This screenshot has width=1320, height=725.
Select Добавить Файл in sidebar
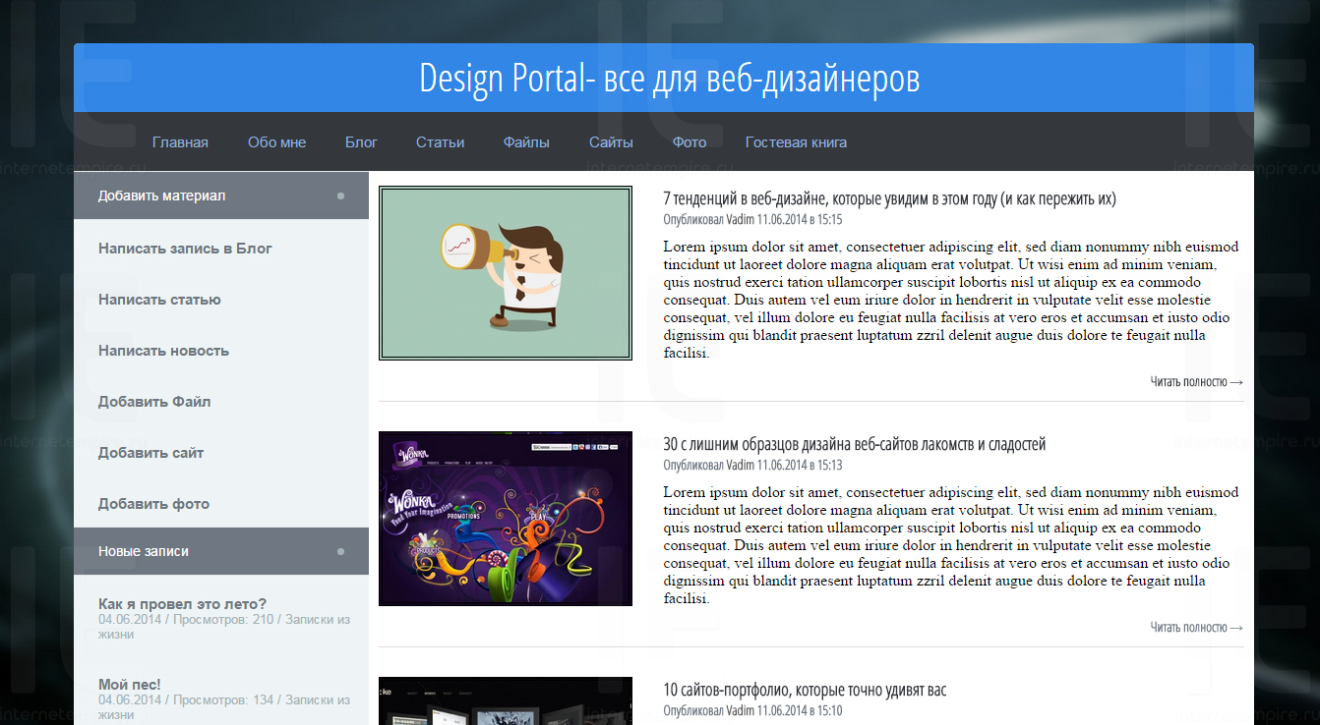pos(154,402)
